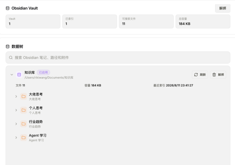
Task: Click the gray 大佬思考 subtitle path
Action: click(x=35, y=99)
